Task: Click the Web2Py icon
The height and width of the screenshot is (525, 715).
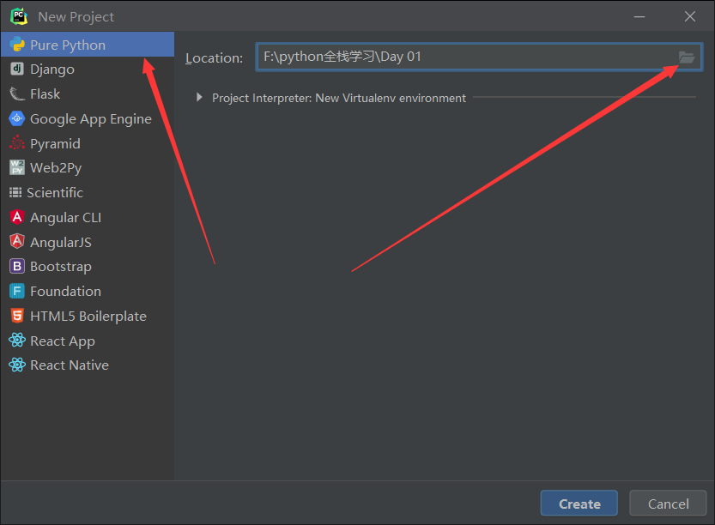Action: pyautogui.click(x=17, y=167)
